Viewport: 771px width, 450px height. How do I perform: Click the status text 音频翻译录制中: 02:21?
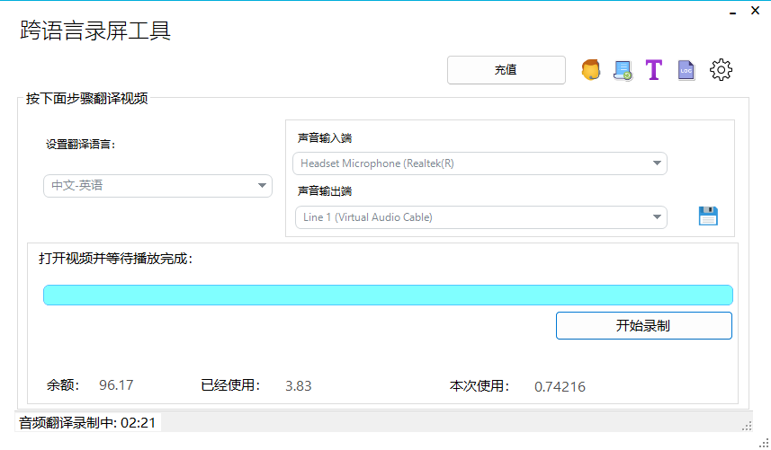coord(87,422)
